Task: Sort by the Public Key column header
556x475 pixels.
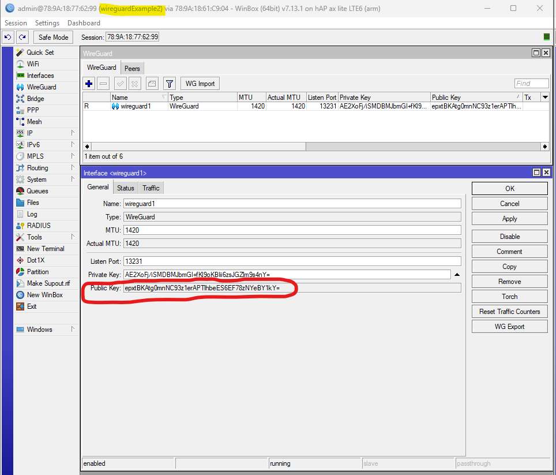Action: pos(476,97)
